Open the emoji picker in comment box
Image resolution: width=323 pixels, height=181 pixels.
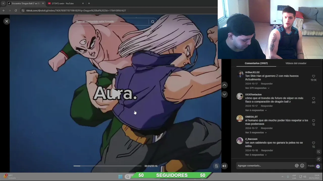pyautogui.click(x=302, y=166)
